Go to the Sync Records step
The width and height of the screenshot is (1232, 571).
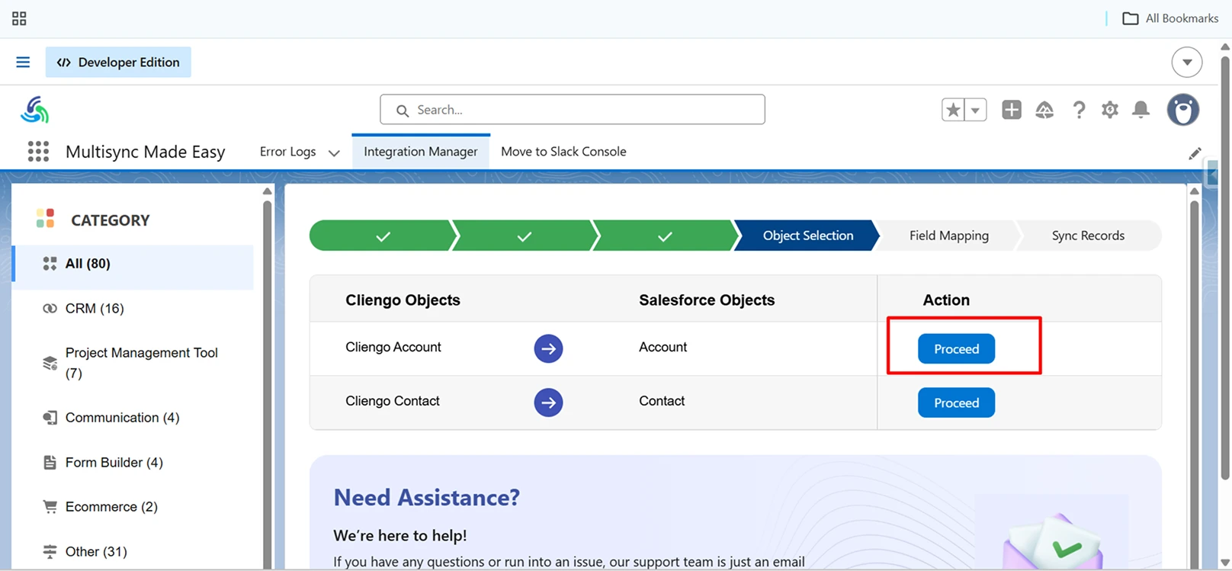1088,236
